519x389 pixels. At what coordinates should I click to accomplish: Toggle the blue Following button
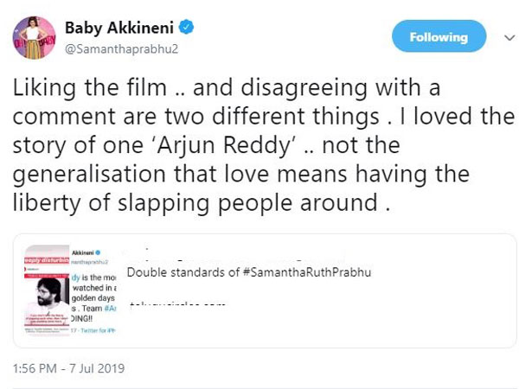[440, 37]
